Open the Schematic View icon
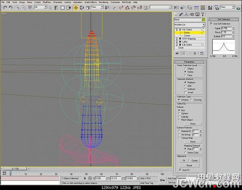242x190 pixels. coord(203,8)
